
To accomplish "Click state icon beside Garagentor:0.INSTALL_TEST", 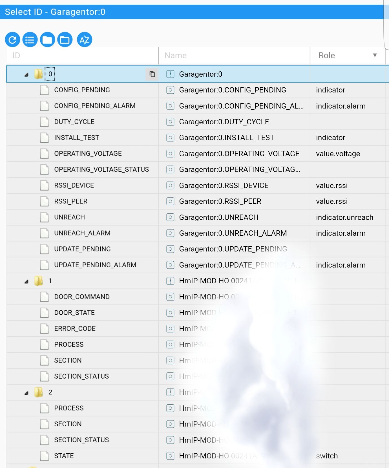I will pyautogui.click(x=170, y=138).
